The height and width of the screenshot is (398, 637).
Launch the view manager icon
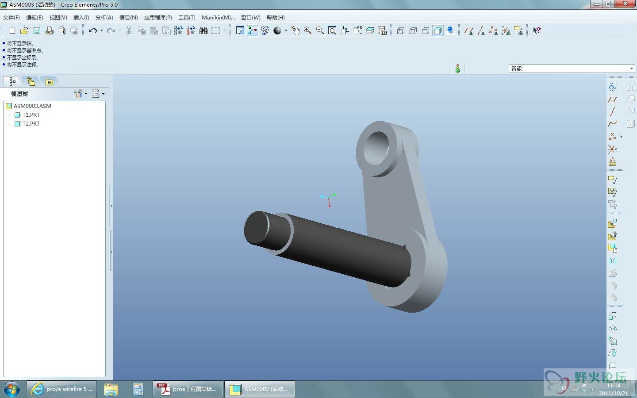tap(382, 31)
